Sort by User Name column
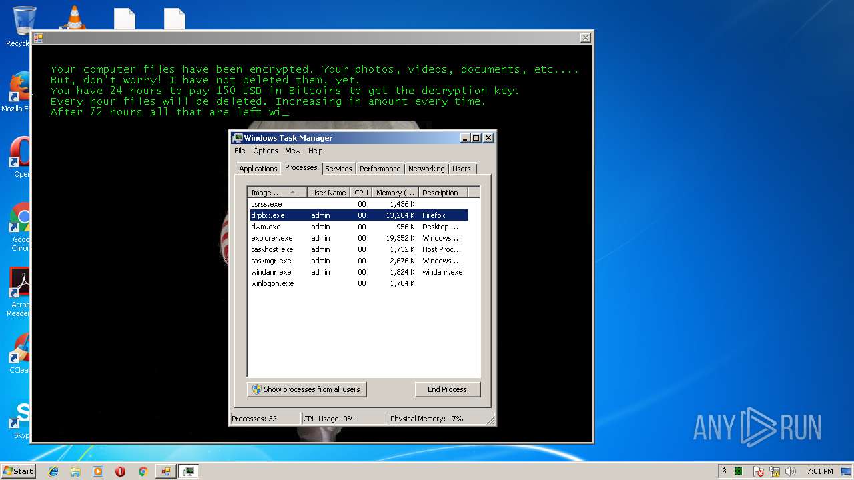 (x=328, y=193)
